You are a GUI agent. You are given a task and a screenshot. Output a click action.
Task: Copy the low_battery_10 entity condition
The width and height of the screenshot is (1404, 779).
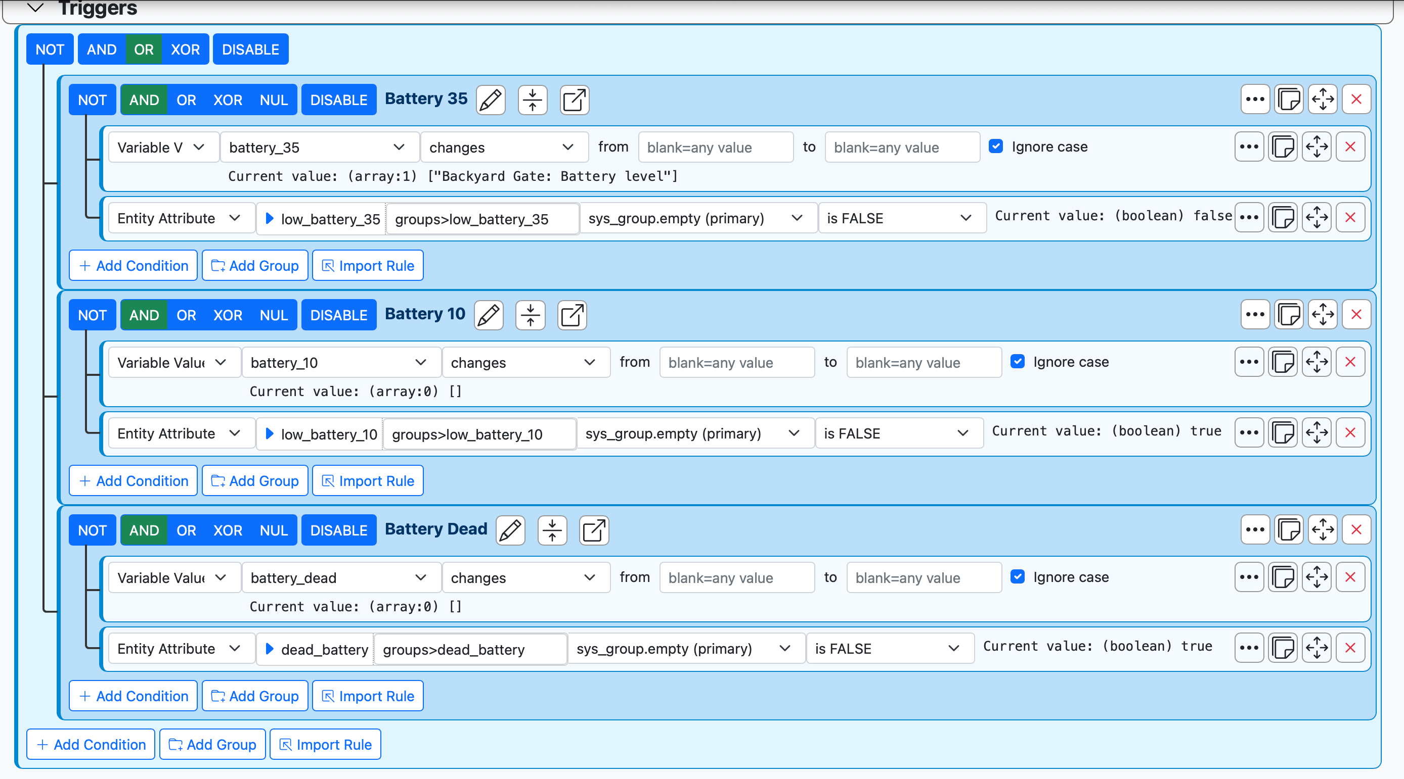(1283, 433)
